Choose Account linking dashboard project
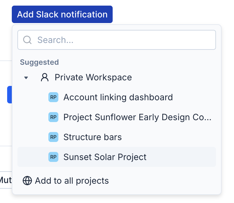This screenshot has height=203, width=234. pos(118,97)
